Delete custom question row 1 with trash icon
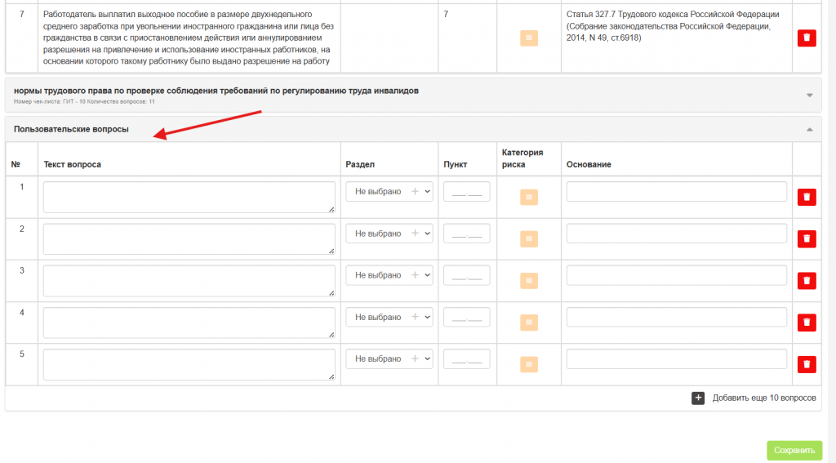The width and height of the screenshot is (836, 463). tap(807, 197)
